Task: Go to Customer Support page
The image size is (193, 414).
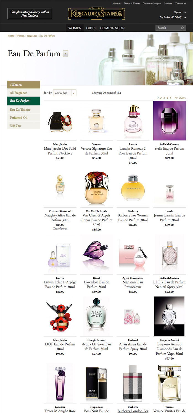Action: (152, 4)
